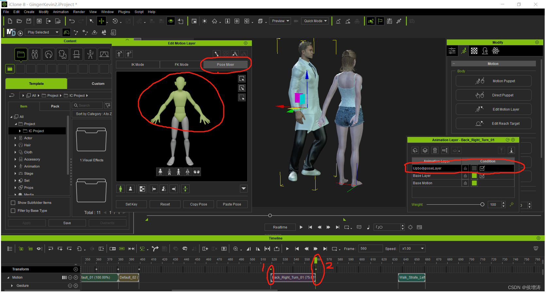
Task: Expand the Actor tree item
Action: coord(15,138)
